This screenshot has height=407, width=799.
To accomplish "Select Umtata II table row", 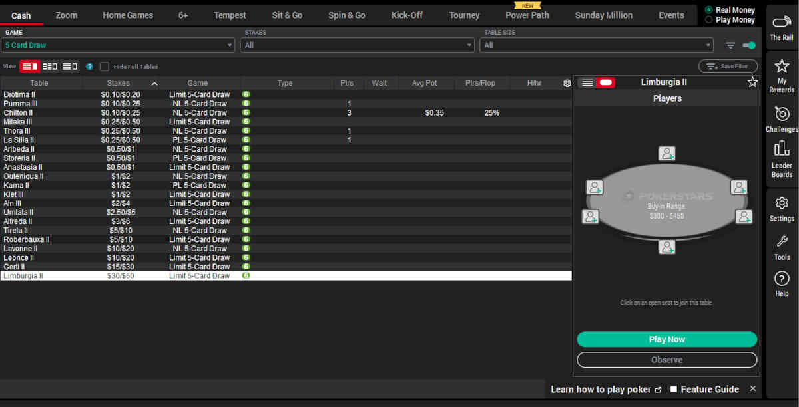I will pyautogui.click(x=286, y=212).
